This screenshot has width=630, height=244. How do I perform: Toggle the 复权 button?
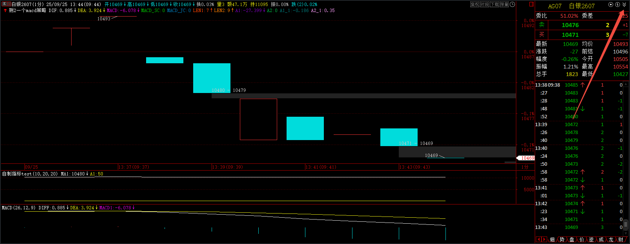coord(475,5)
